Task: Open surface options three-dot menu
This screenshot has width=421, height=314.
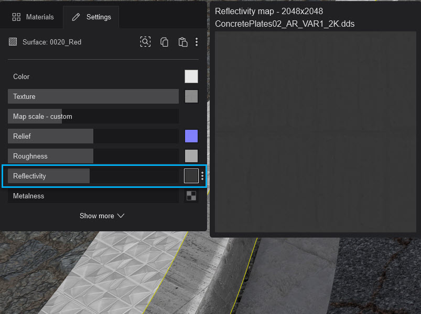Action: 197,42
